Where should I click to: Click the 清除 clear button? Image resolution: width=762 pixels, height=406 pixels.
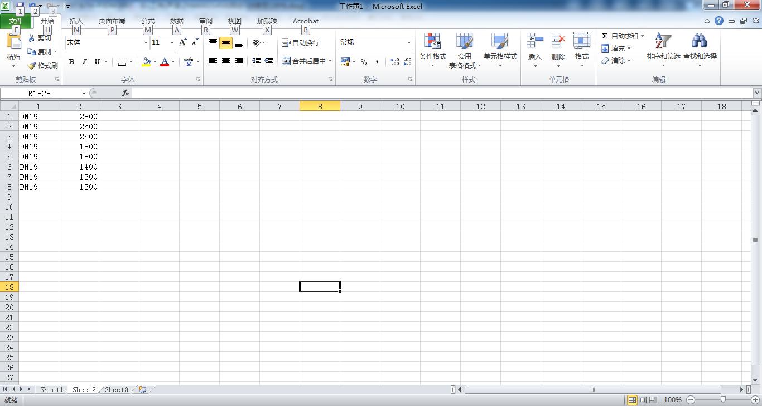[x=616, y=61]
